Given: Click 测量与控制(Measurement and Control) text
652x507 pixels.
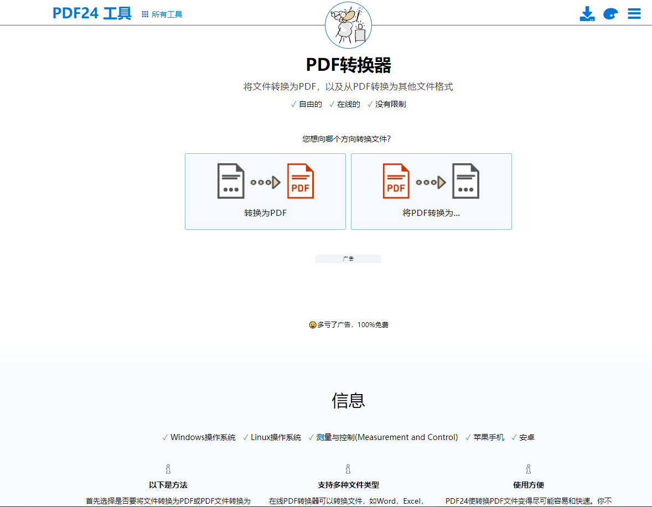Looking at the screenshot, I should tap(387, 437).
